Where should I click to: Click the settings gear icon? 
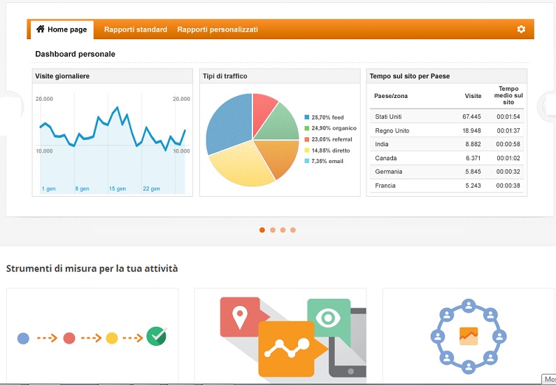(x=521, y=29)
